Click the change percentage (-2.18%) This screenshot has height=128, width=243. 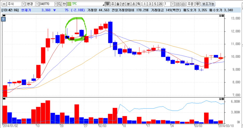(77, 10)
